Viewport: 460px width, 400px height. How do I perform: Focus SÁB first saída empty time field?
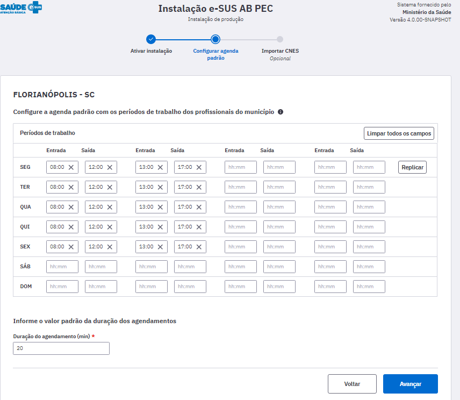coord(101,267)
